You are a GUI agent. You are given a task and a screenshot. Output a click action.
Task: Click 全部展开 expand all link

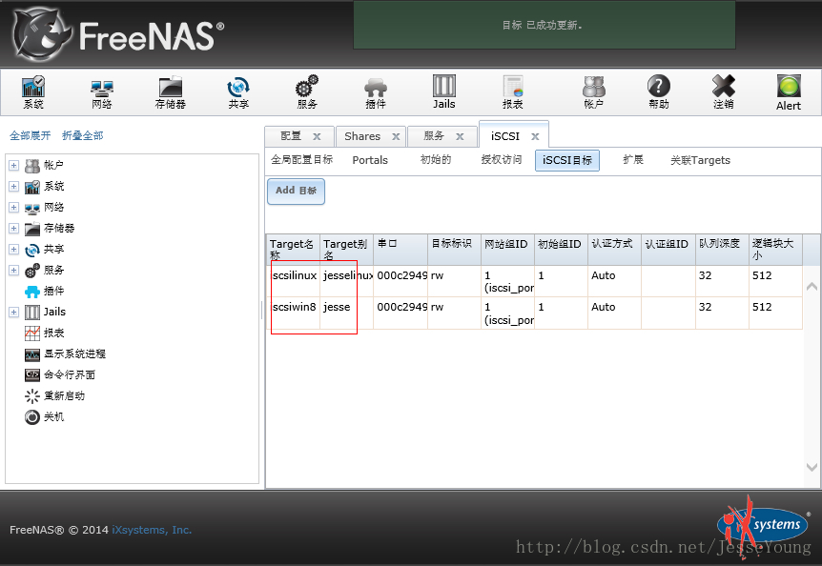[x=30, y=135]
